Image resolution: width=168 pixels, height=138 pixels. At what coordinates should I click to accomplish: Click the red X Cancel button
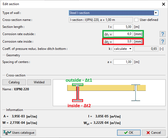[154, 132]
